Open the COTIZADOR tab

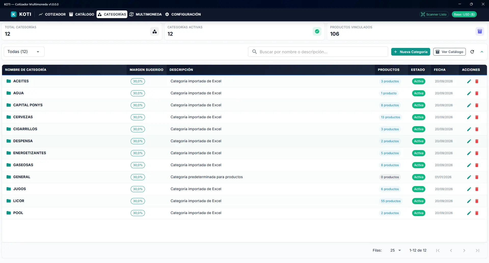point(52,14)
